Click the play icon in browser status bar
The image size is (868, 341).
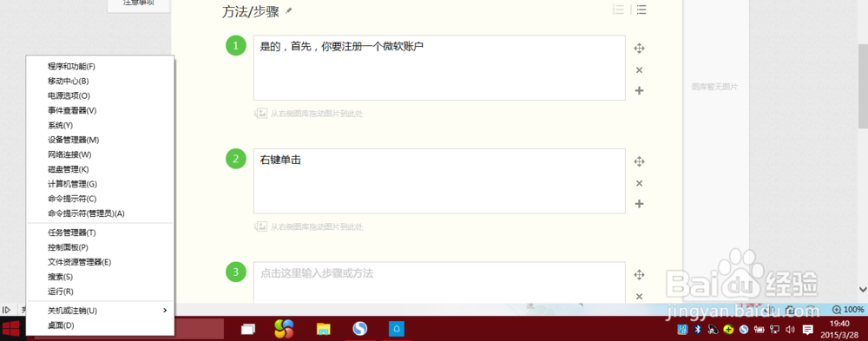(x=7, y=310)
